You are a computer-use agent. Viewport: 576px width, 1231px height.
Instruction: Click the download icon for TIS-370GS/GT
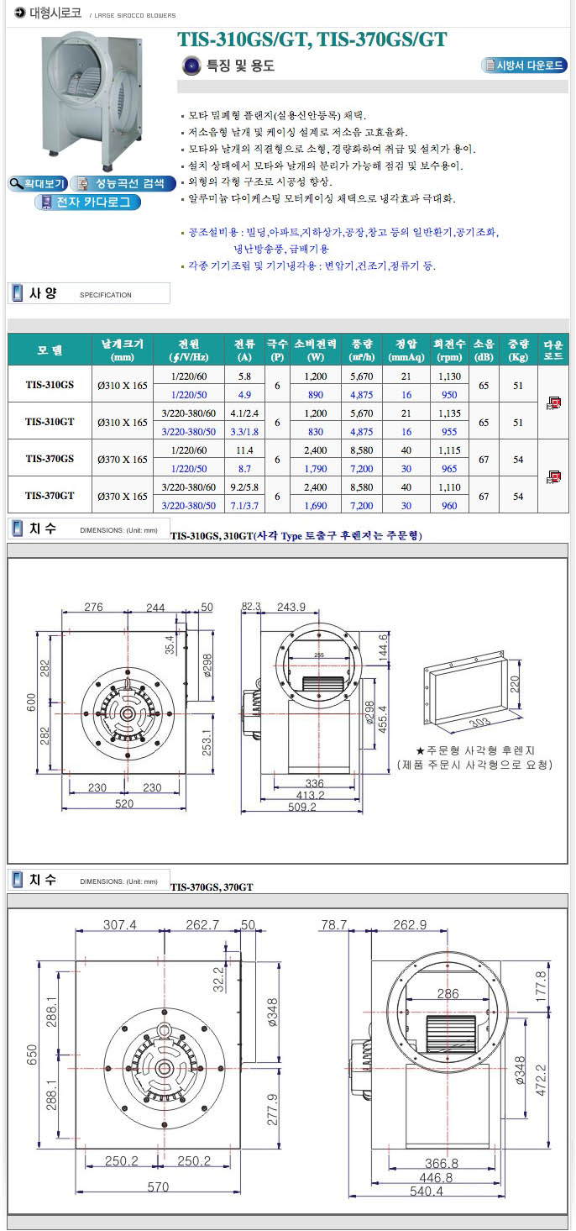pos(552,476)
